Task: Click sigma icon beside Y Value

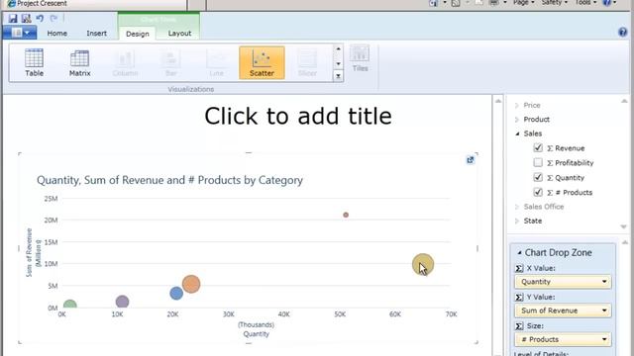Action: [x=519, y=297]
